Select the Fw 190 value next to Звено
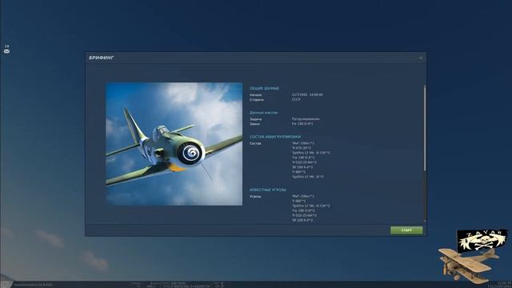 coord(302,124)
